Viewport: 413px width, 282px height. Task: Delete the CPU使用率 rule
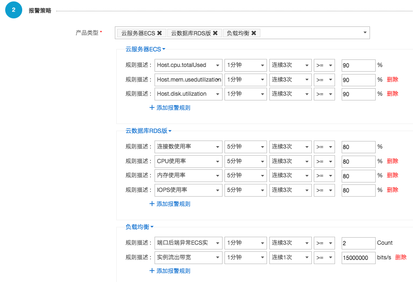[x=393, y=161]
